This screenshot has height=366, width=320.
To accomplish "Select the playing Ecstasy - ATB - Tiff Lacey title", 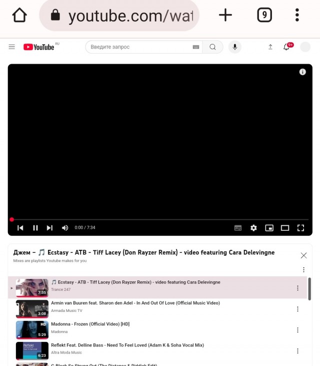I will (135, 282).
